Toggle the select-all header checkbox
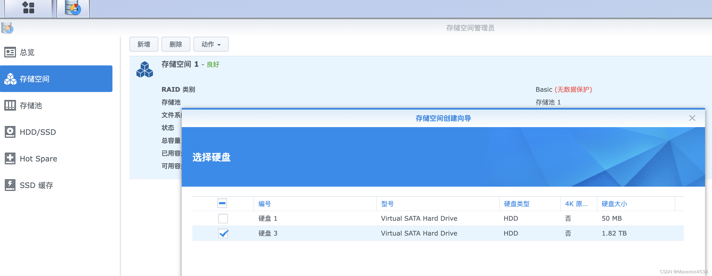Image resolution: width=712 pixels, height=276 pixels. click(x=222, y=203)
